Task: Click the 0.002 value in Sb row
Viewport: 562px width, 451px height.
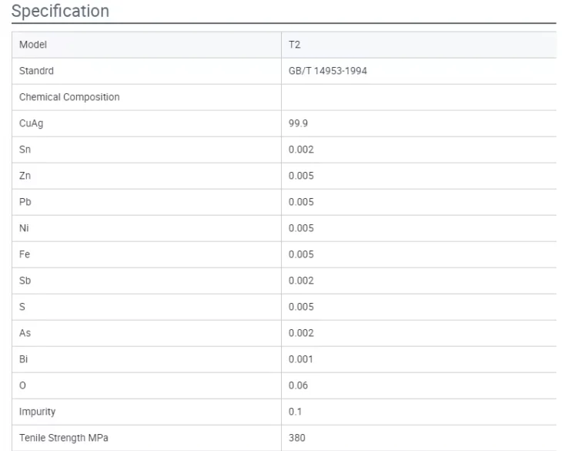Action: click(x=300, y=280)
